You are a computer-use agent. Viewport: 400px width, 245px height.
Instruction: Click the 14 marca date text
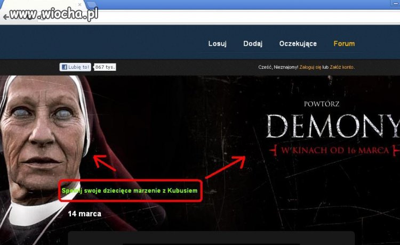click(84, 214)
